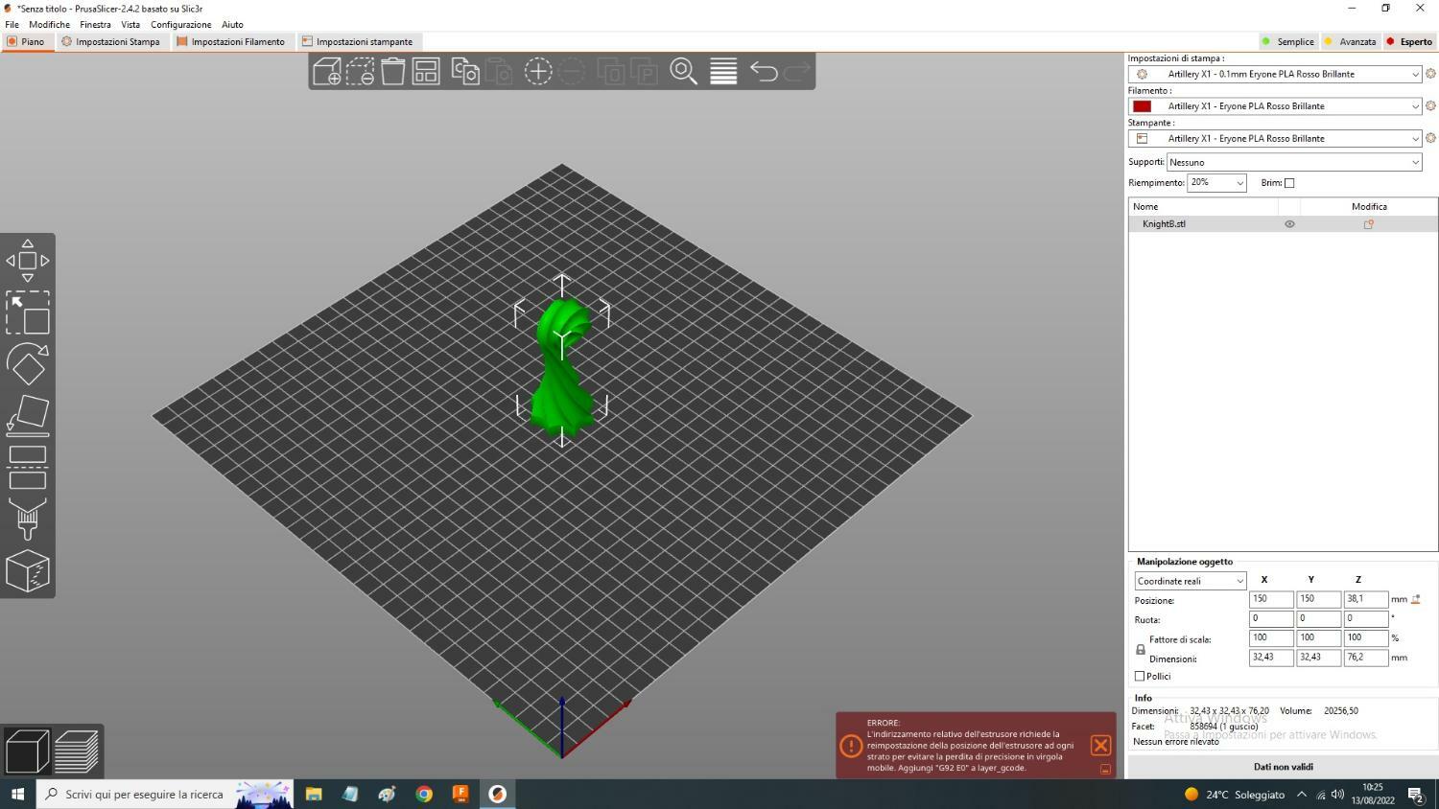The height and width of the screenshot is (809, 1439).
Task: Open the Modifiche menu
Action: click(49, 25)
